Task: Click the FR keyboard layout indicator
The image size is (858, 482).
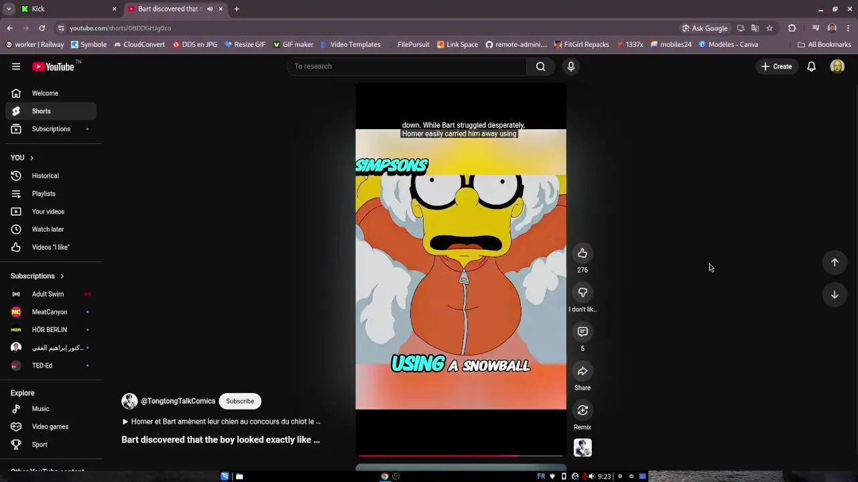Action: point(541,477)
